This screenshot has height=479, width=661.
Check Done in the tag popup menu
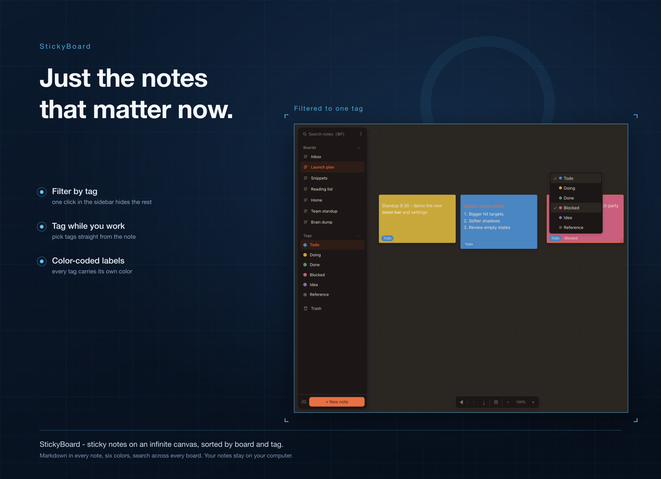click(x=576, y=198)
